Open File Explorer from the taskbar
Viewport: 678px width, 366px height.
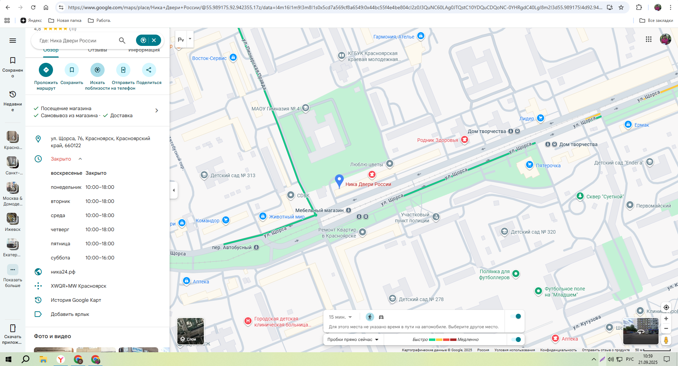click(x=43, y=360)
